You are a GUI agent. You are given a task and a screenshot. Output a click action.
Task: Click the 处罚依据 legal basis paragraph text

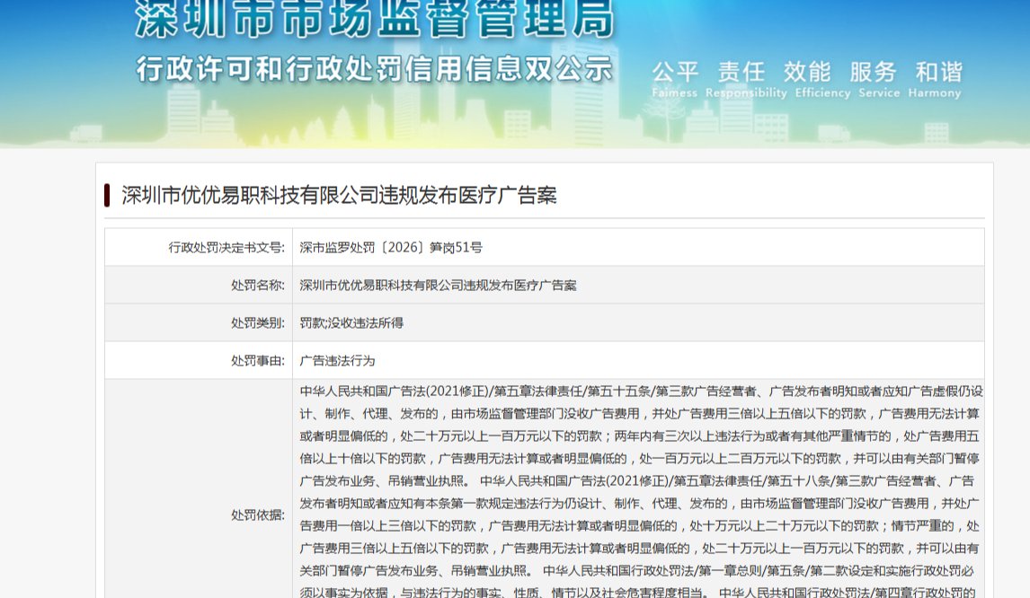[x=641, y=491]
